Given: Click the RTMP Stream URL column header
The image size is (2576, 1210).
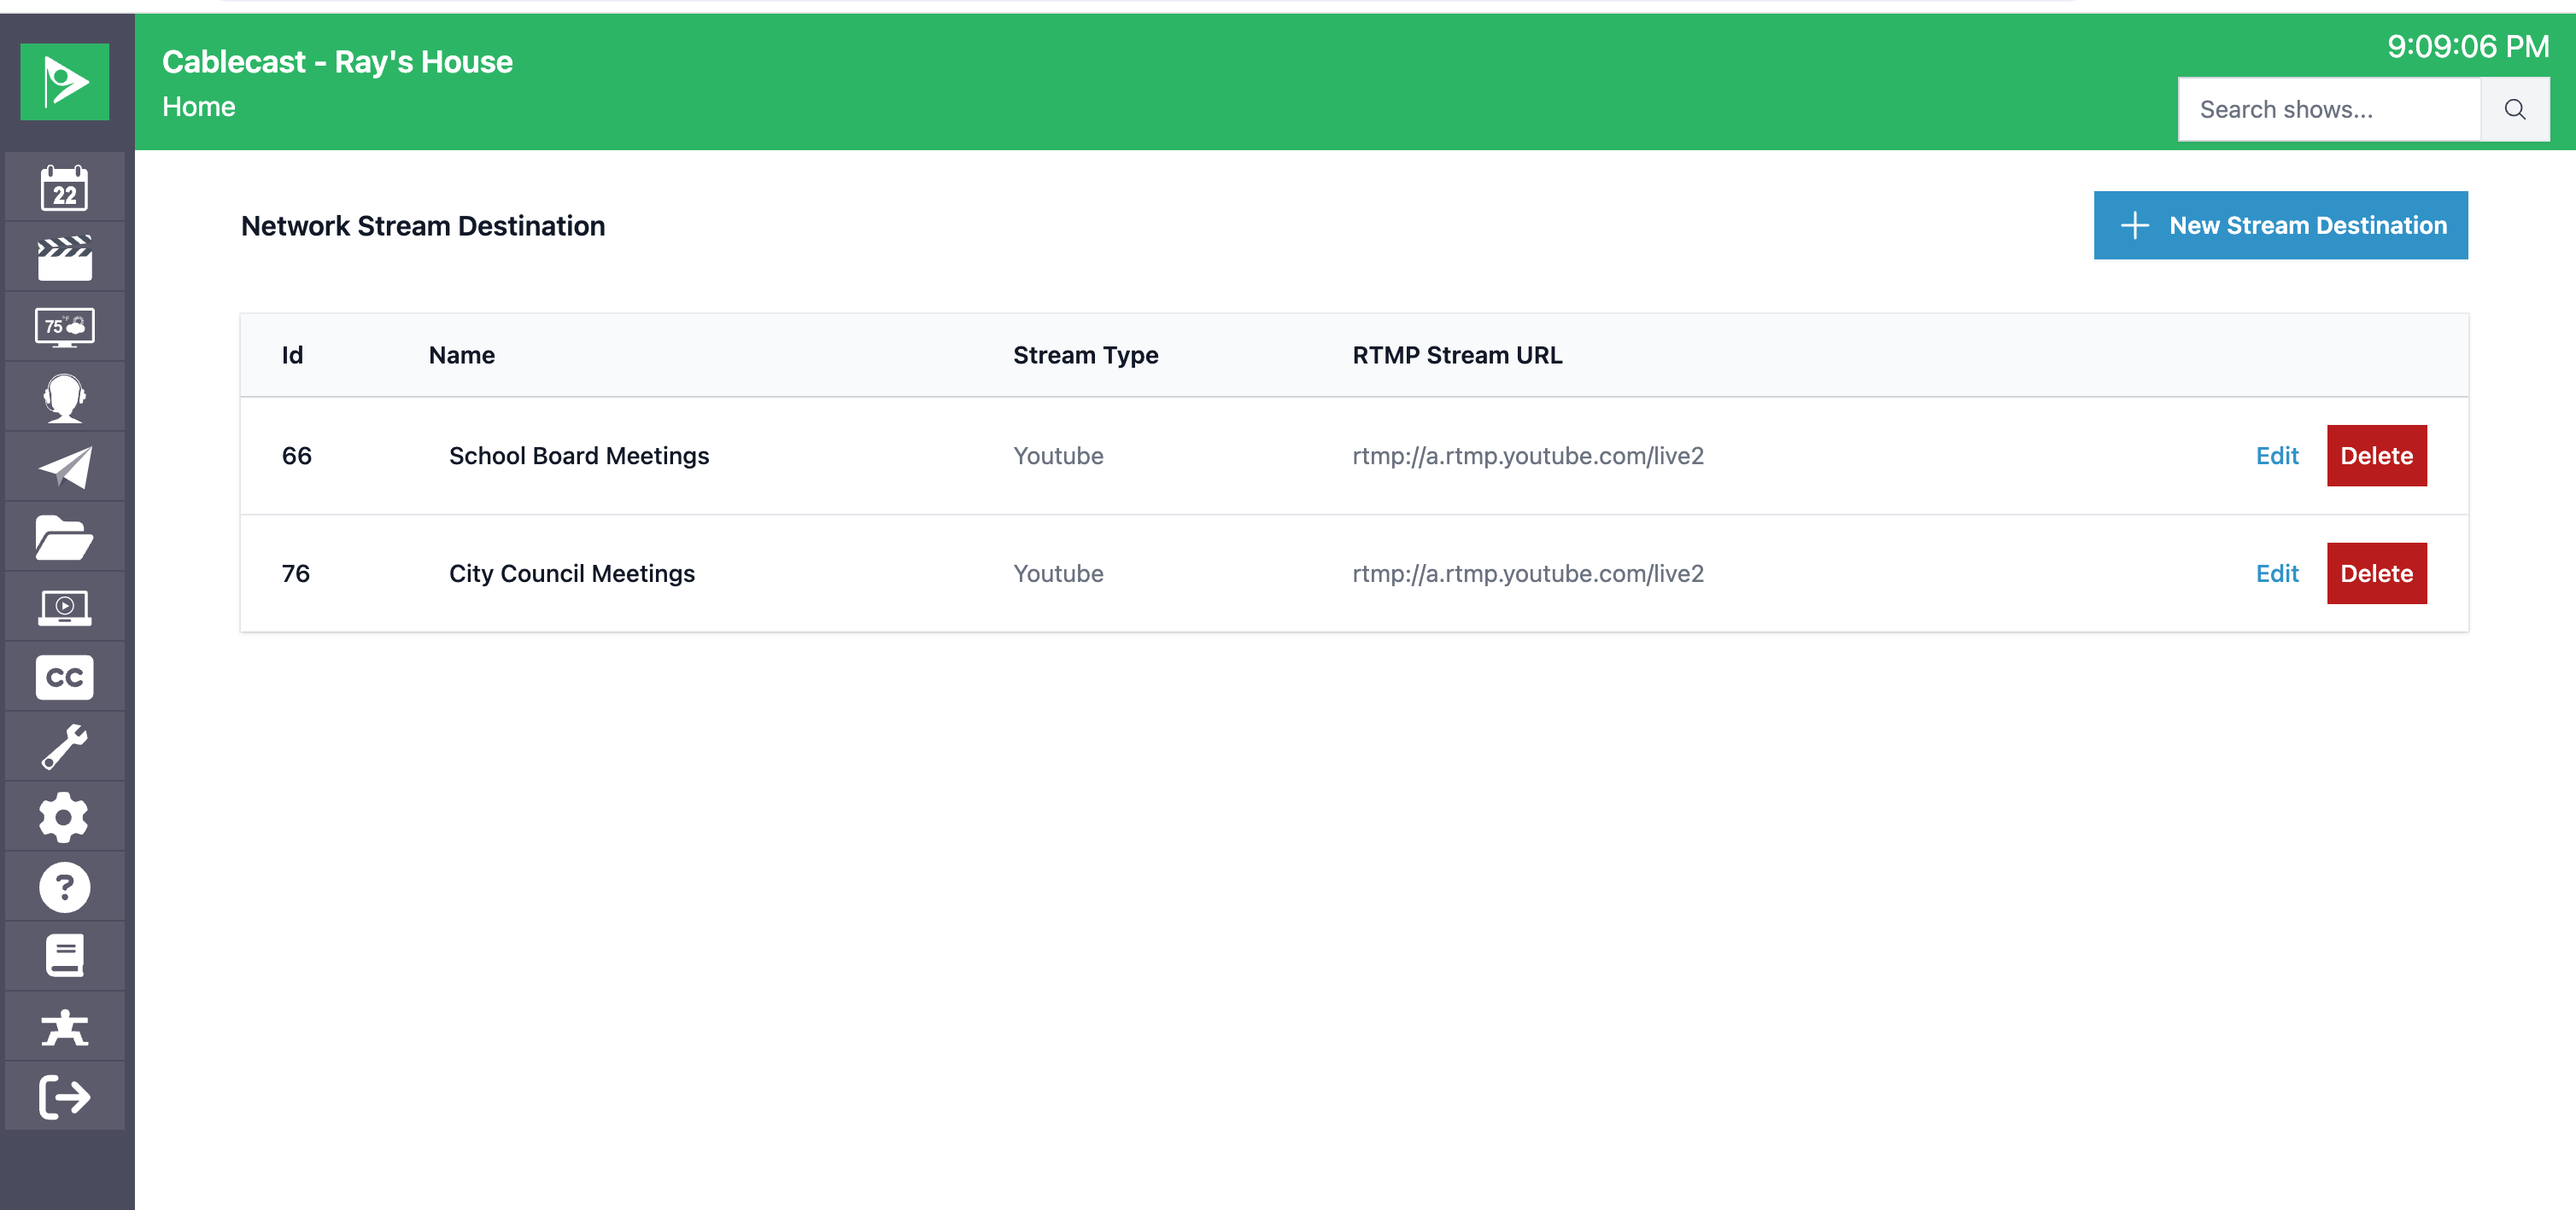Looking at the screenshot, I should [x=1457, y=355].
